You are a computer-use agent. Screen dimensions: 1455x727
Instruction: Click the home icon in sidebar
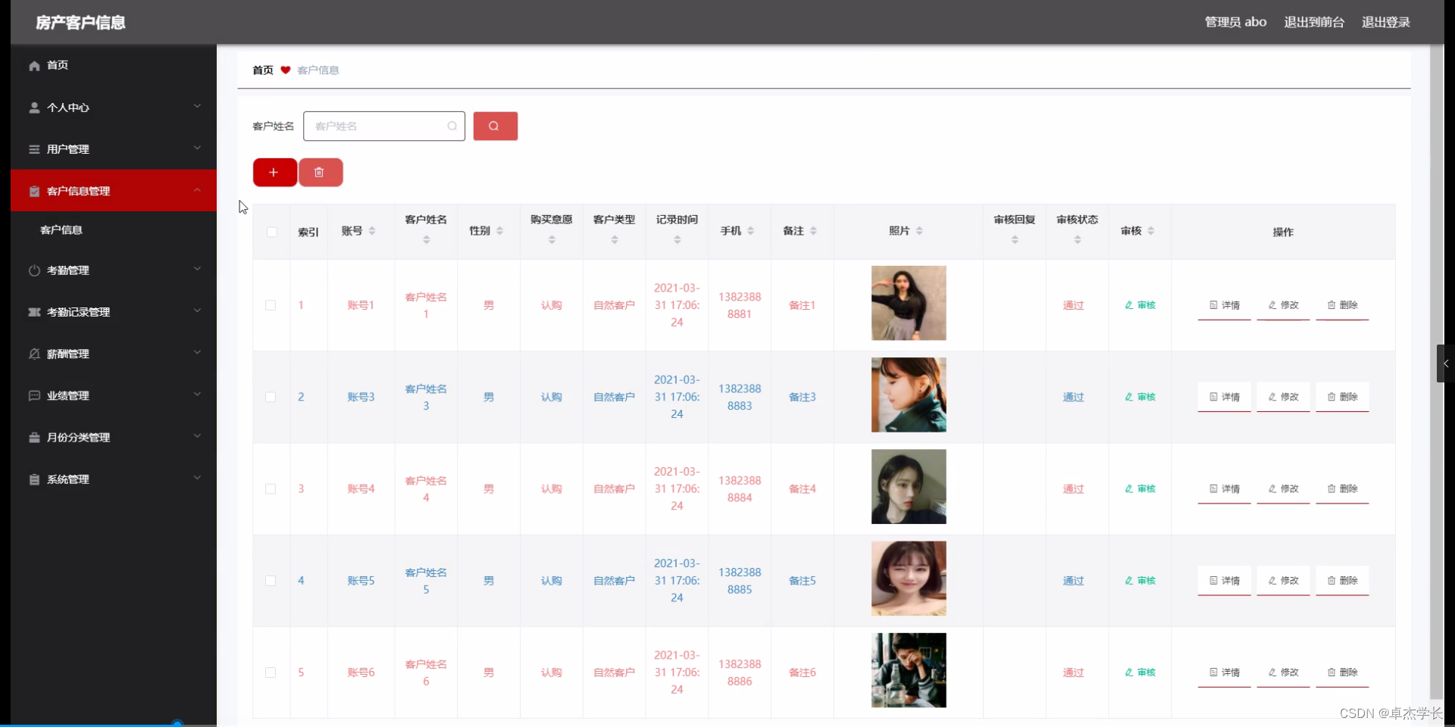coord(34,66)
